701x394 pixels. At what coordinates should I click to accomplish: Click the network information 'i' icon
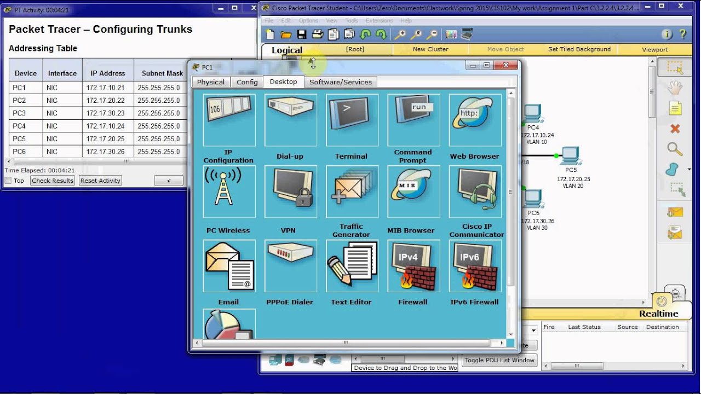click(x=666, y=34)
